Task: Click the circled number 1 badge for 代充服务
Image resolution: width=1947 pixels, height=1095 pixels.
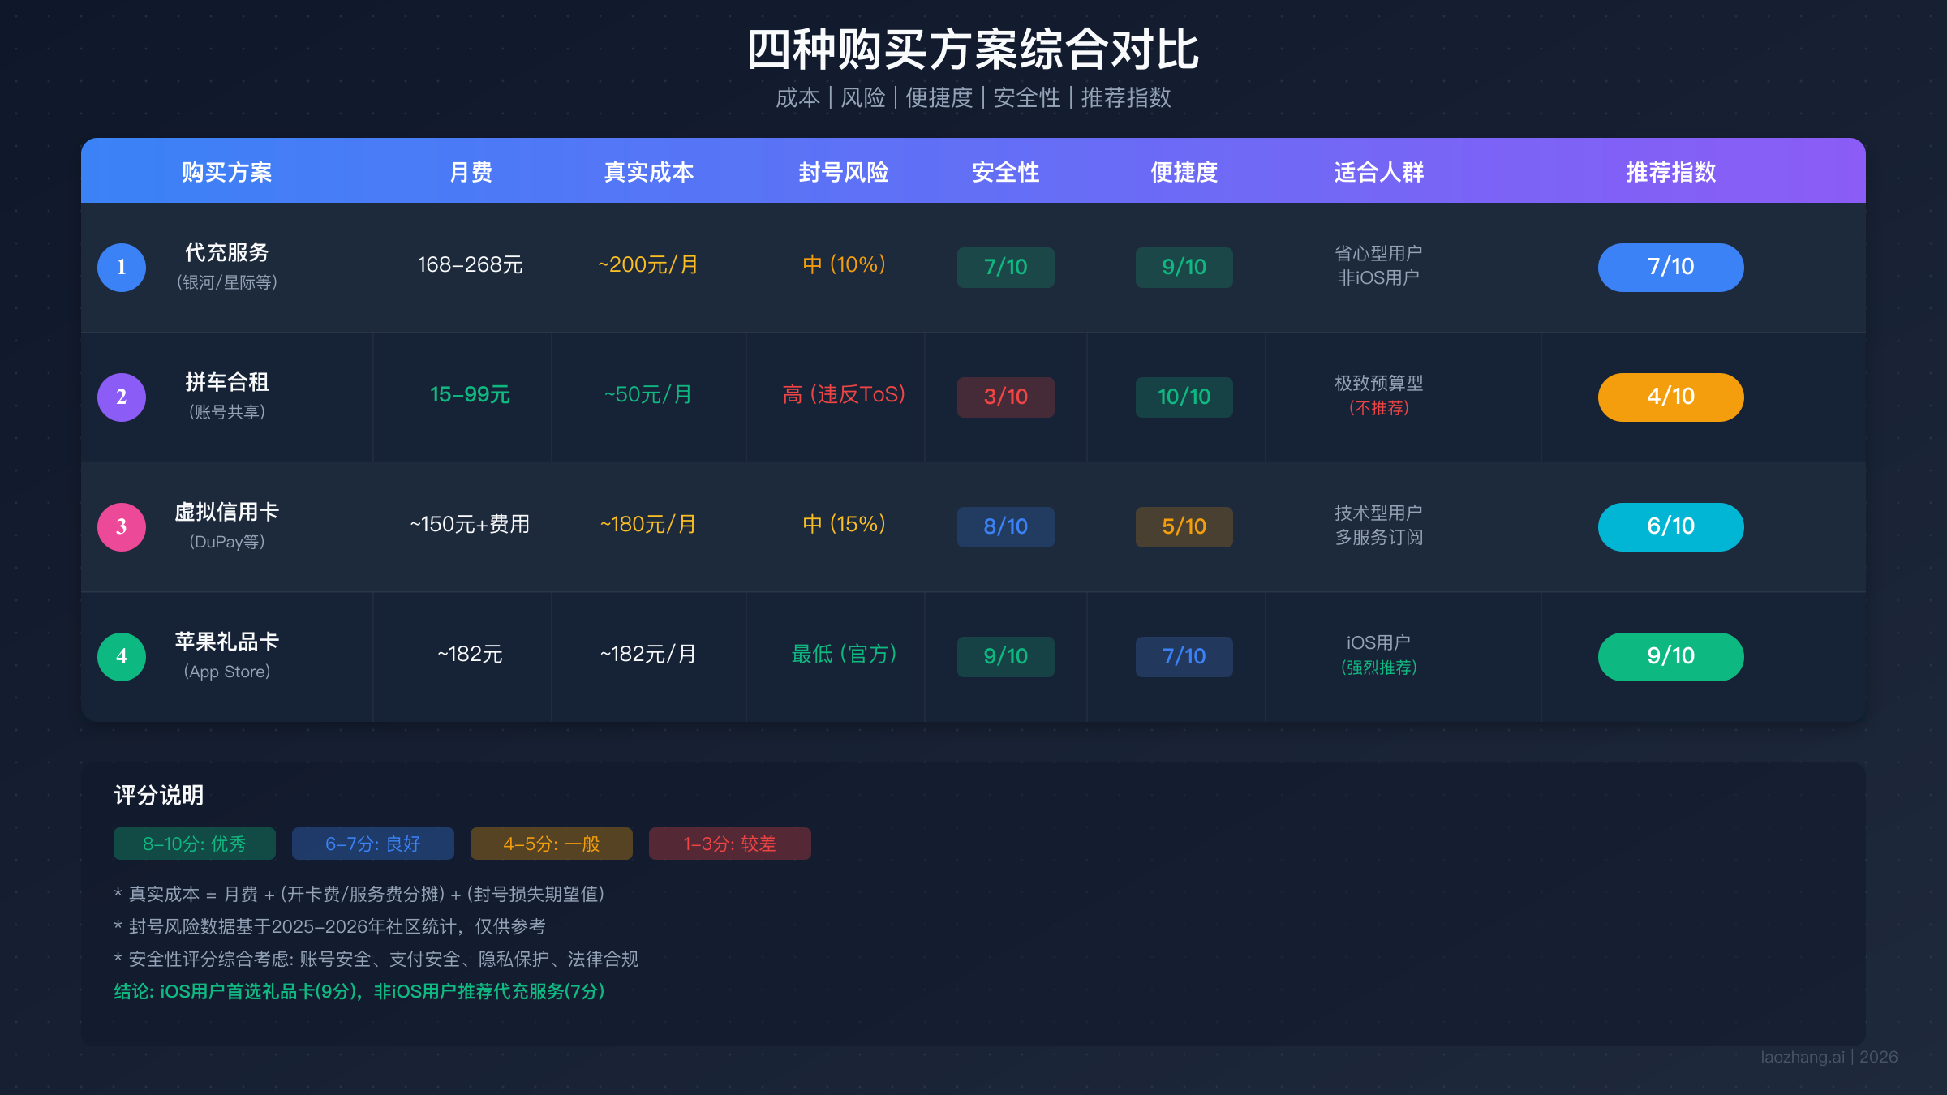Action: (121, 267)
